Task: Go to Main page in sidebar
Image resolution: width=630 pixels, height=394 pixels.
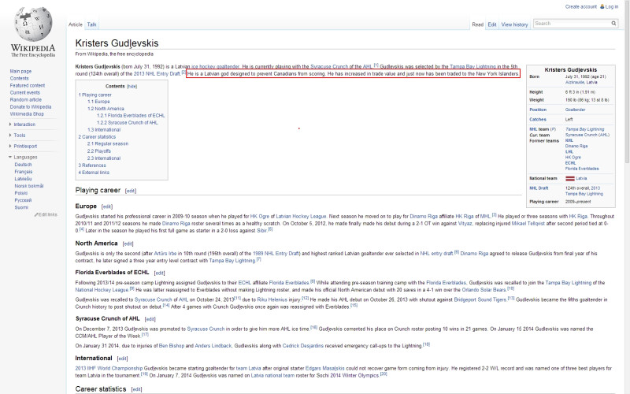Action: point(20,71)
